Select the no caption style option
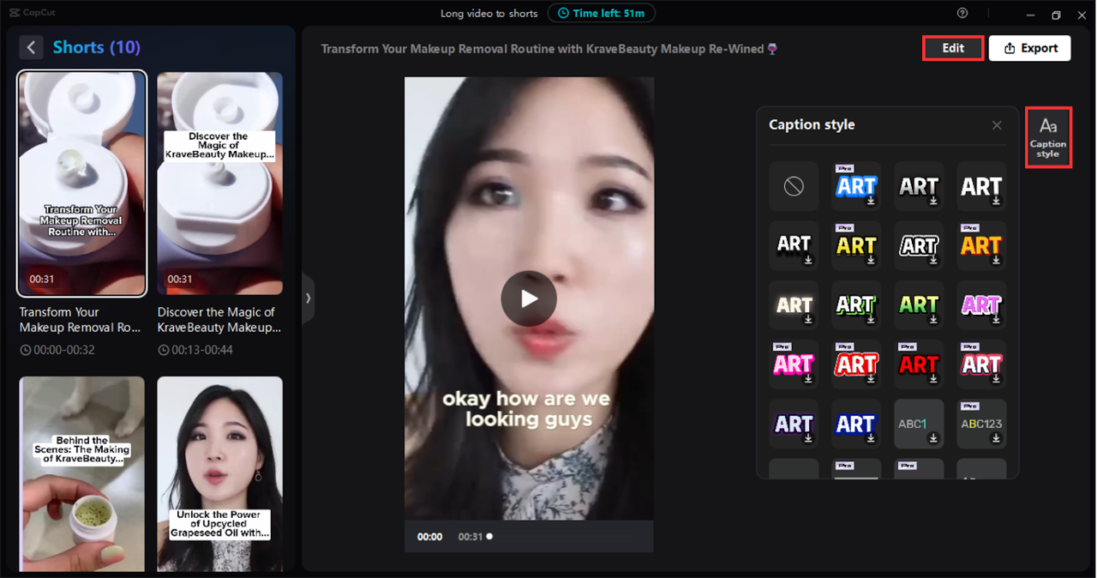The image size is (1097, 578). [794, 186]
